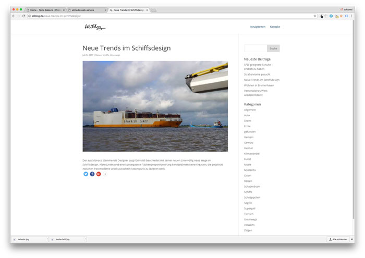Open post 'Straßenname gesucht'
This screenshot has height=258, width=365.
(x=257, y=75)
